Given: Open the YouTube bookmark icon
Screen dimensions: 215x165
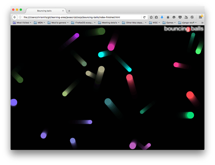Looking at the screenshot, I should [186, 17].
